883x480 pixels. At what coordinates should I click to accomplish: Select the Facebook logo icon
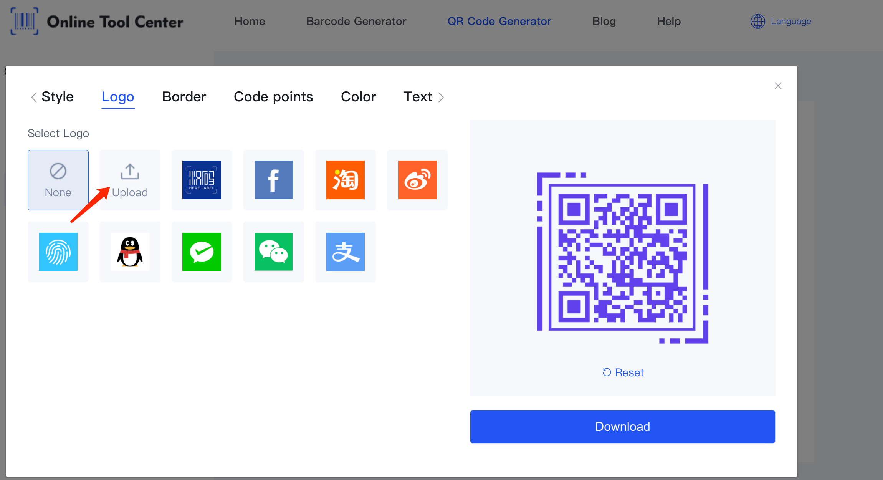[273, 179]
